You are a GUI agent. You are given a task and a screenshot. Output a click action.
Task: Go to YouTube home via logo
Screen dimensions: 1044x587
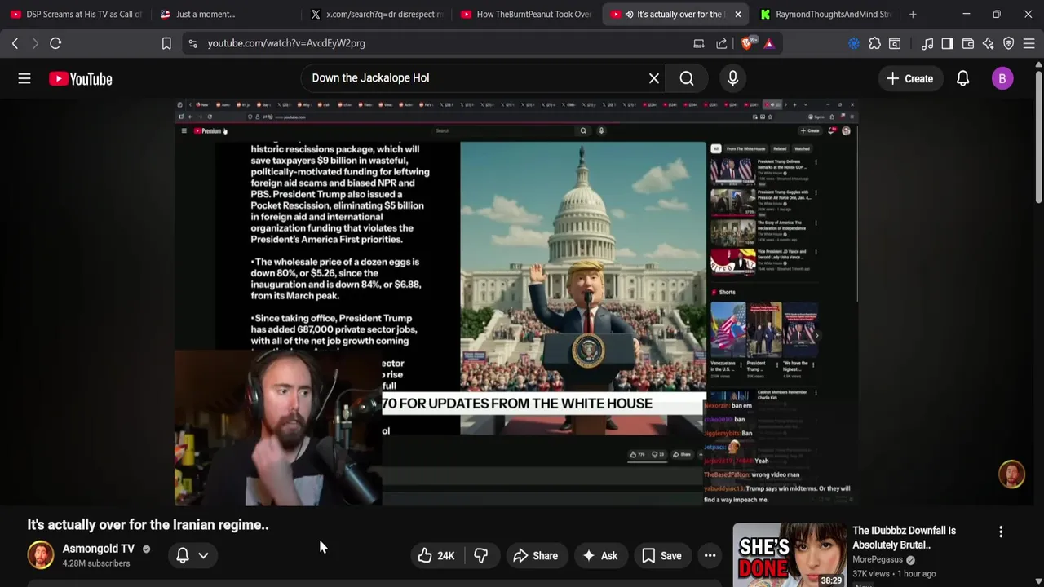coord(80,78)
